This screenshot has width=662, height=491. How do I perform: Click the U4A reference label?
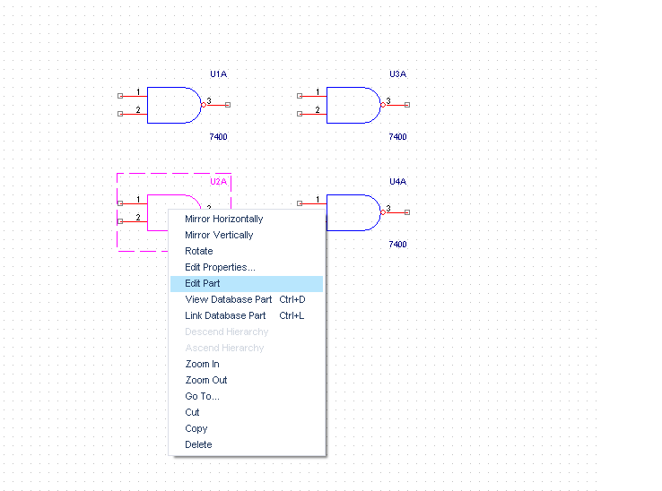click(397, 182)
